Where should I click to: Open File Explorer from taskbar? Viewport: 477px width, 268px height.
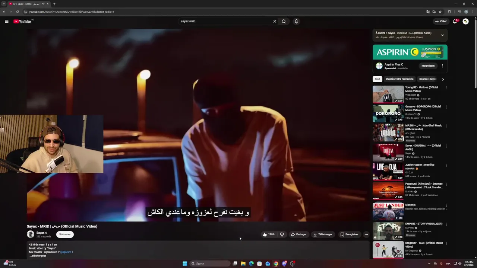point(243,264)
